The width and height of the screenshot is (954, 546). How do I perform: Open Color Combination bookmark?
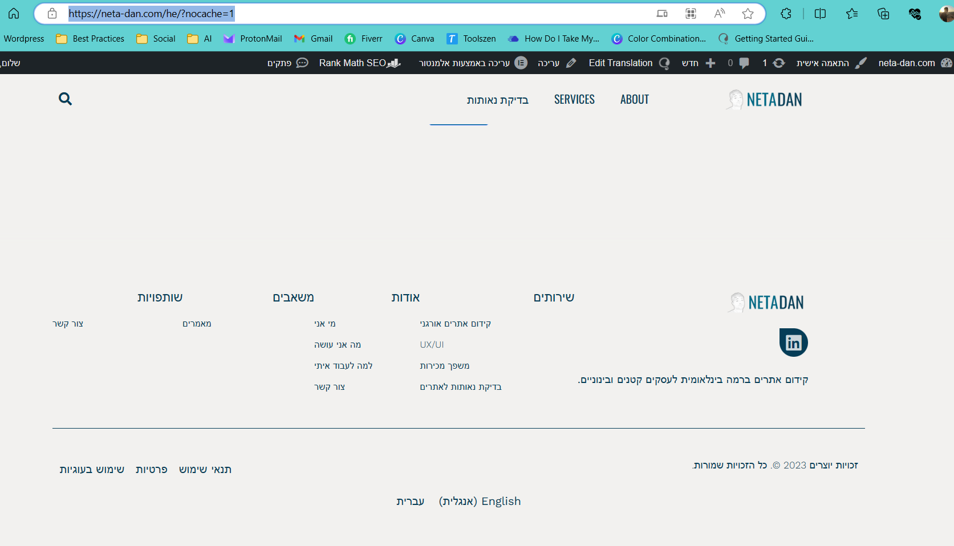[658, 39]
